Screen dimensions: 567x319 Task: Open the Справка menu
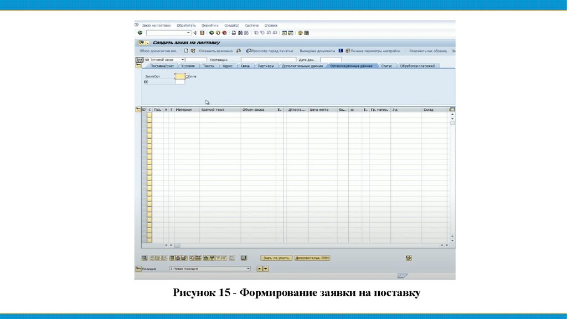tap(271, 25)
